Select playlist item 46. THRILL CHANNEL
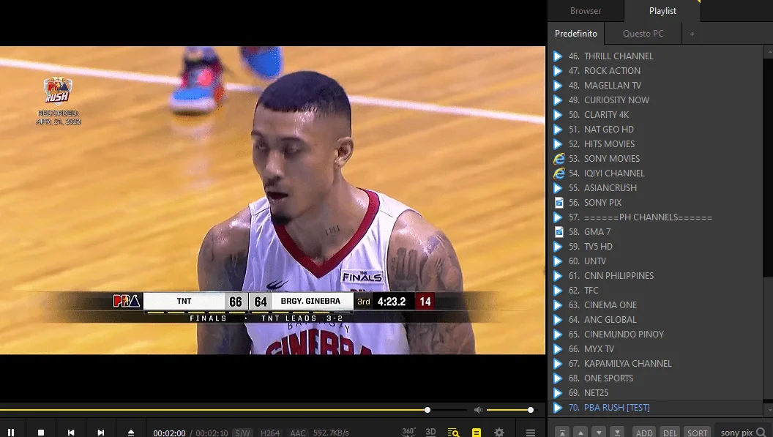Viewport: 773px width, 437px height. [x=657, y=56]
